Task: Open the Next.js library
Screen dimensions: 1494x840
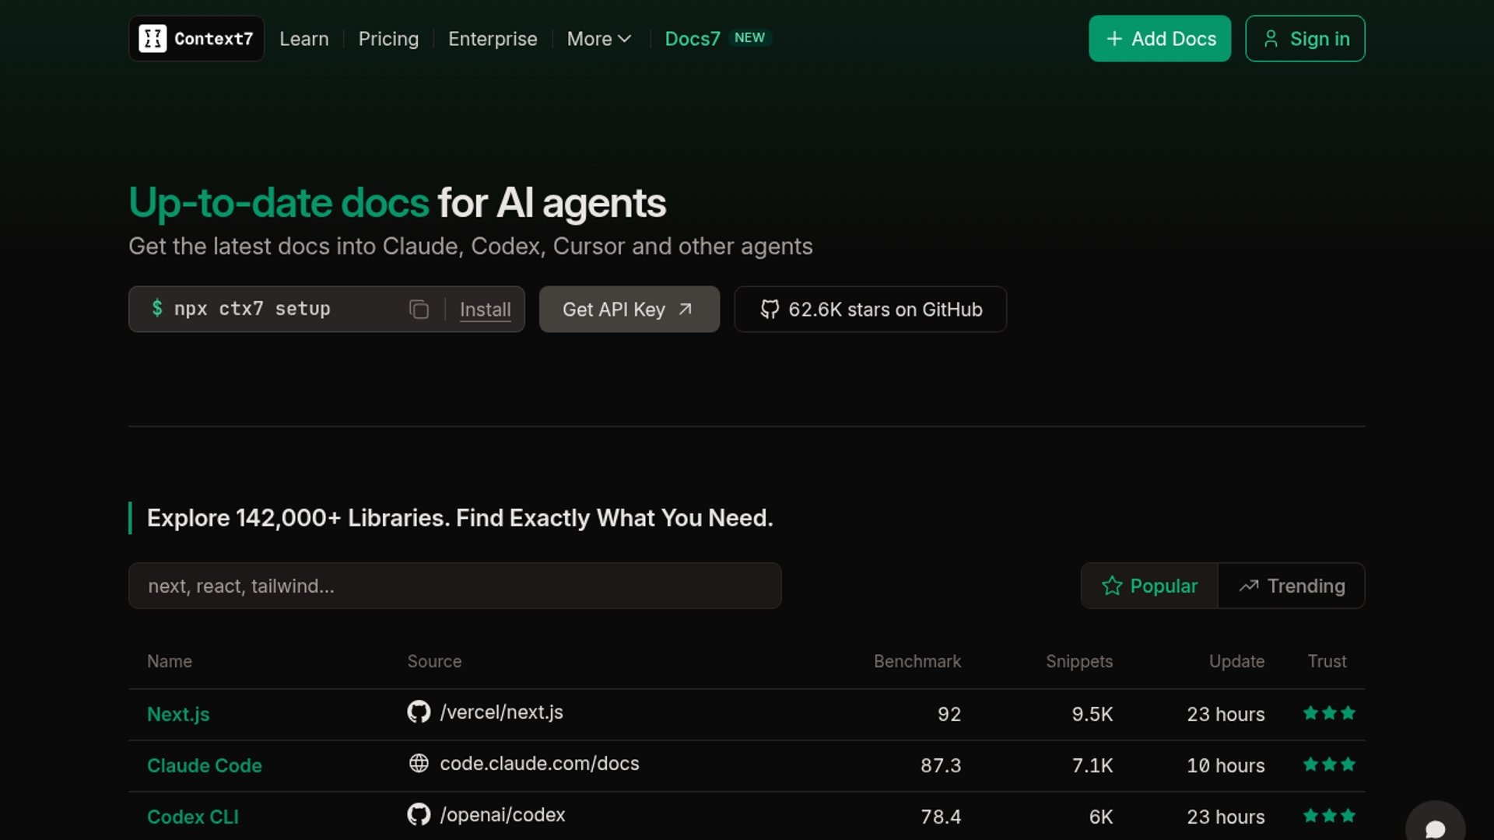Action: pos(178,714)
